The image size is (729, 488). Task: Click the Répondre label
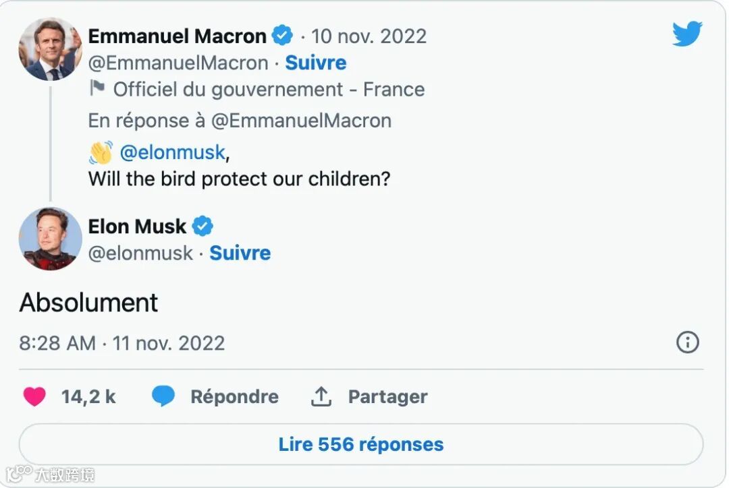(234, 396)
